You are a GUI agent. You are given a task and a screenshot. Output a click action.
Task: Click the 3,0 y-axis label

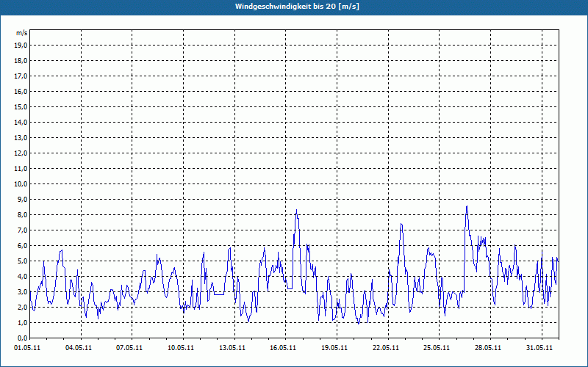(22, 291)
